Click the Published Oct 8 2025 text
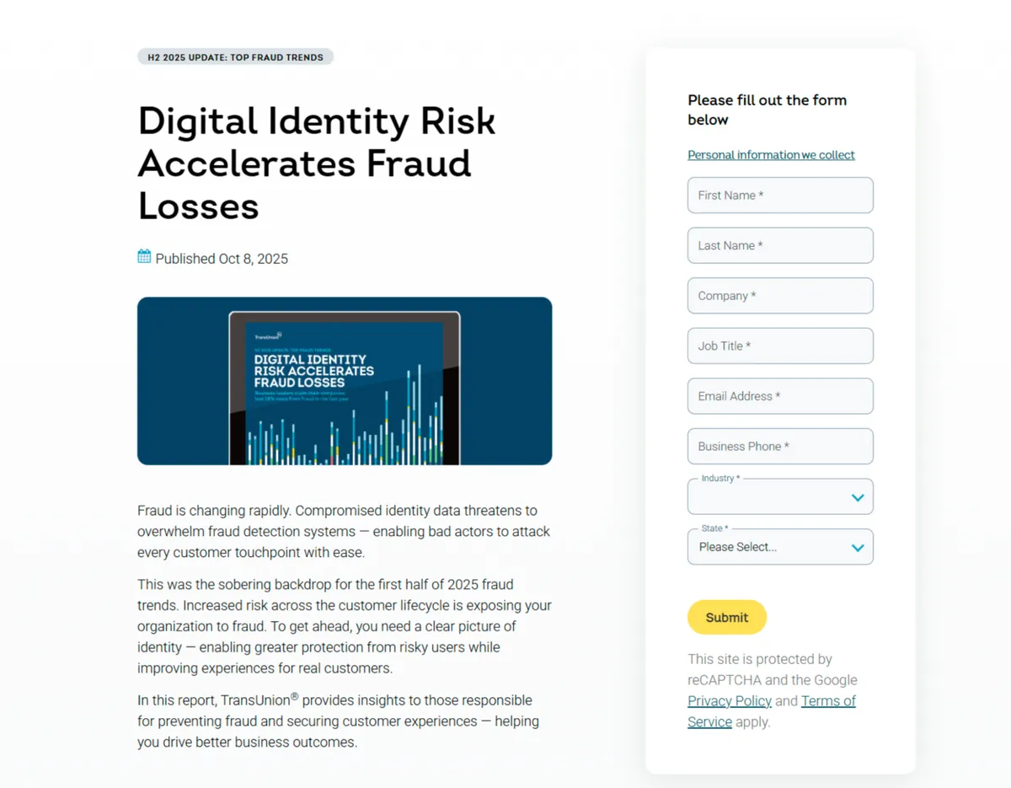 click(222, 258)
